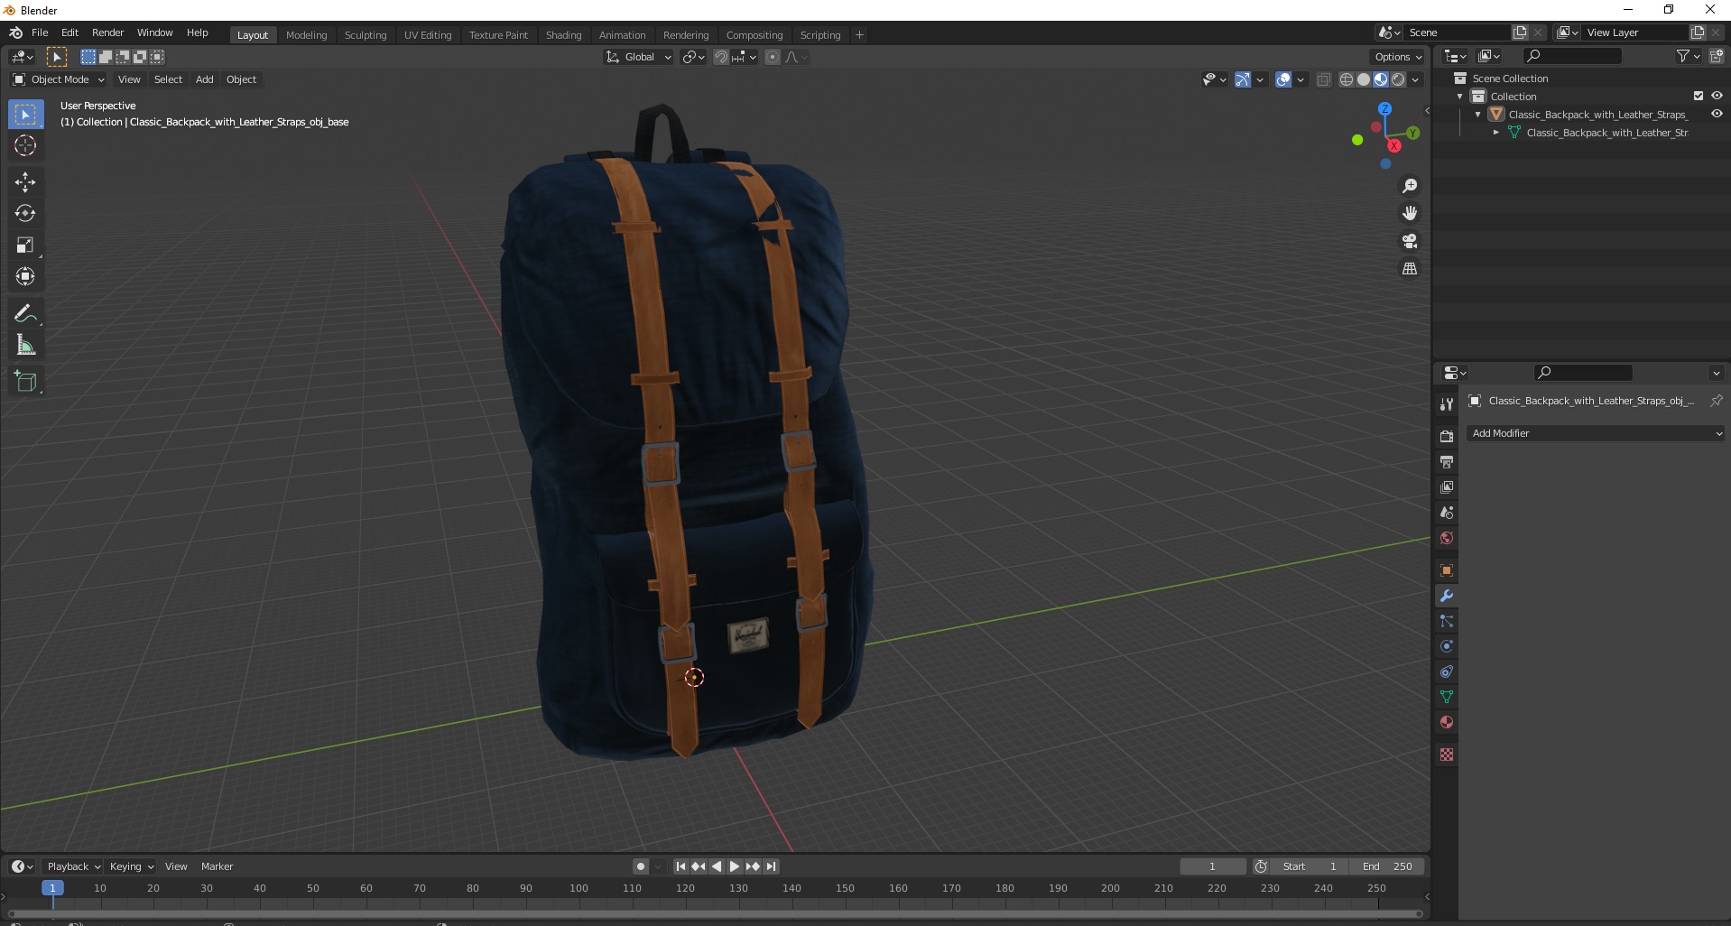Open the Render menu
The image size is (1731, 926).
(x=107, y=32)
